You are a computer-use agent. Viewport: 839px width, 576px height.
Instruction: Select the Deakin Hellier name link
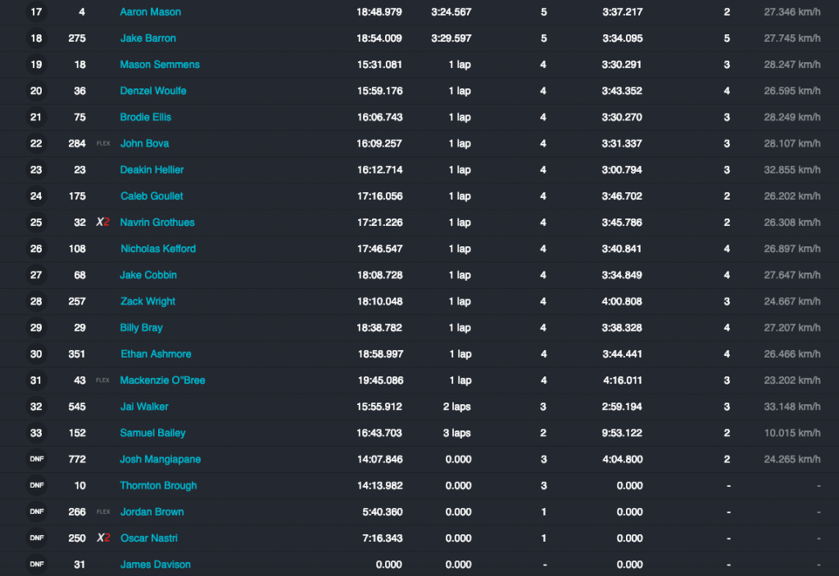pos(152,170)
